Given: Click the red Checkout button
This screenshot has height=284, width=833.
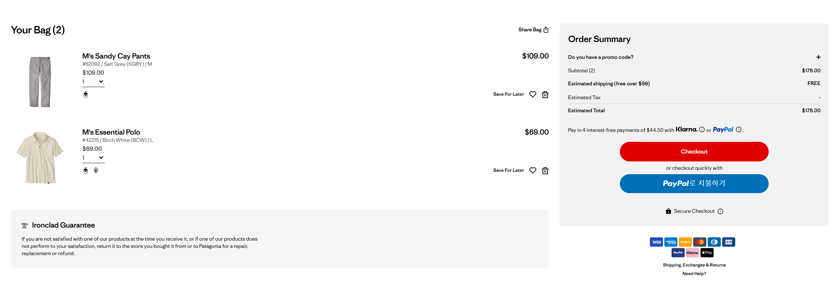Looking at the screenshot, I should (x=694, y=151).
